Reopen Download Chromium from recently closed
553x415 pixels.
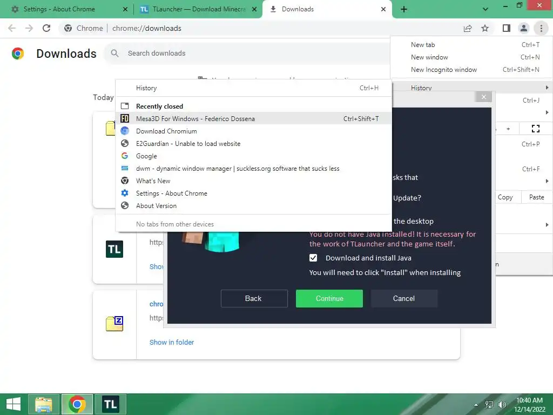point(254,131)
